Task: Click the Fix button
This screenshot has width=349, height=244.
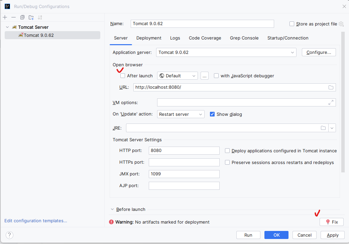Action: tap(332, 222)
